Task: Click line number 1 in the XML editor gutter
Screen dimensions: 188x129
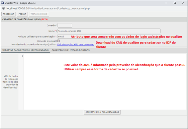Action: point(22,56)
